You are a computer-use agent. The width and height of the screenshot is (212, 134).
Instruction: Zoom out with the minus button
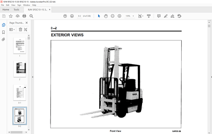click(112, 16)
